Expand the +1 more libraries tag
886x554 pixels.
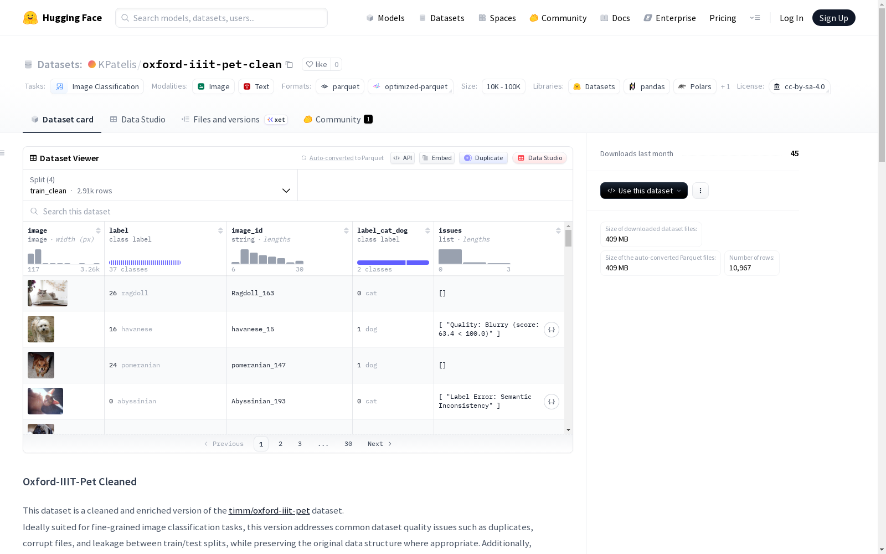tap(725, 86)
